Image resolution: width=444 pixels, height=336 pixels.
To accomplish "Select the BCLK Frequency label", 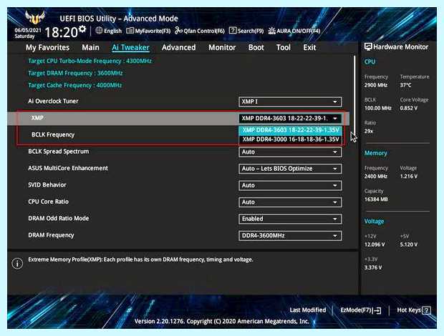I will 53,135.
